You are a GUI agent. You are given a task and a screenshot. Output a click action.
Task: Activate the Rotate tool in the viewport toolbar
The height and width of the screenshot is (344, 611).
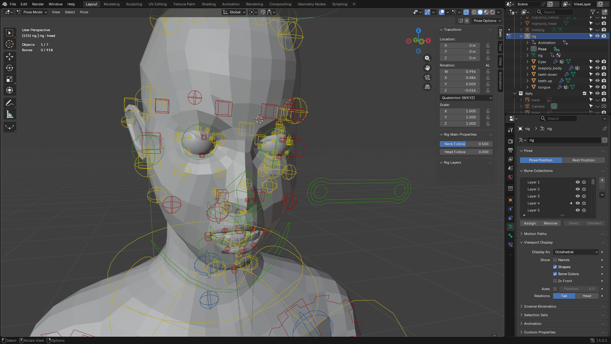pos(10,68)
